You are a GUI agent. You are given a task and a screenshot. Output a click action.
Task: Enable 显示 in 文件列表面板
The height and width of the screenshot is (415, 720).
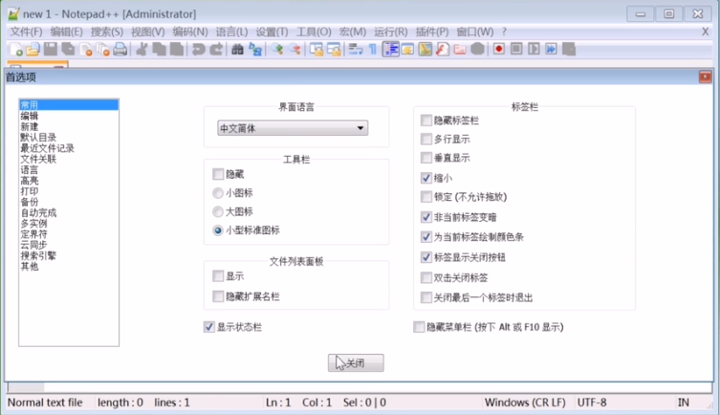pos(218,276)
